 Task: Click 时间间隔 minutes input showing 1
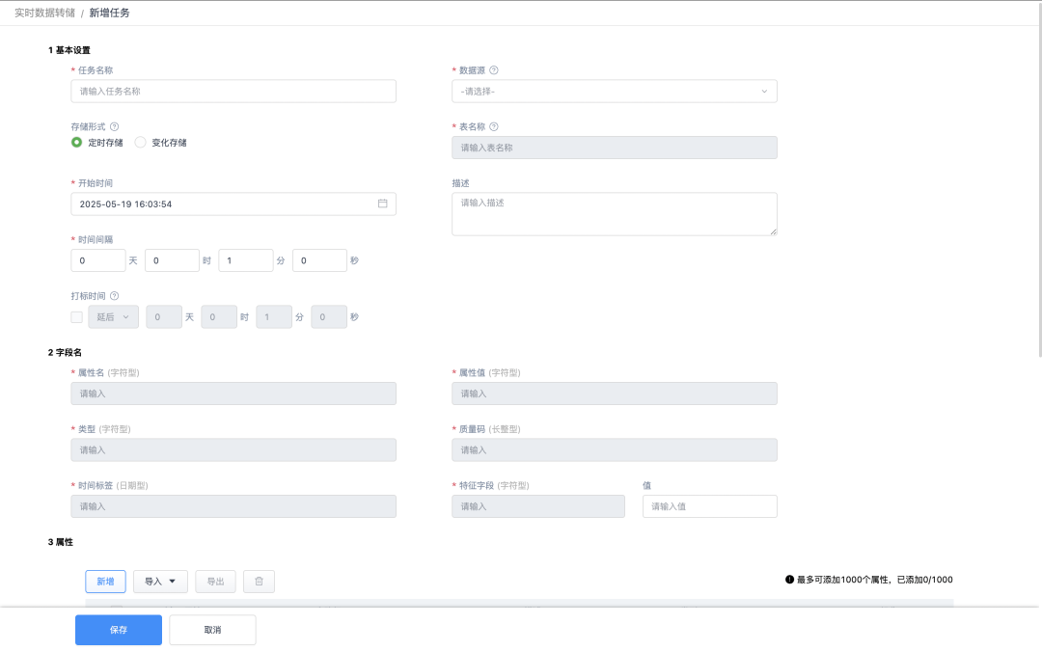(246, 260)
